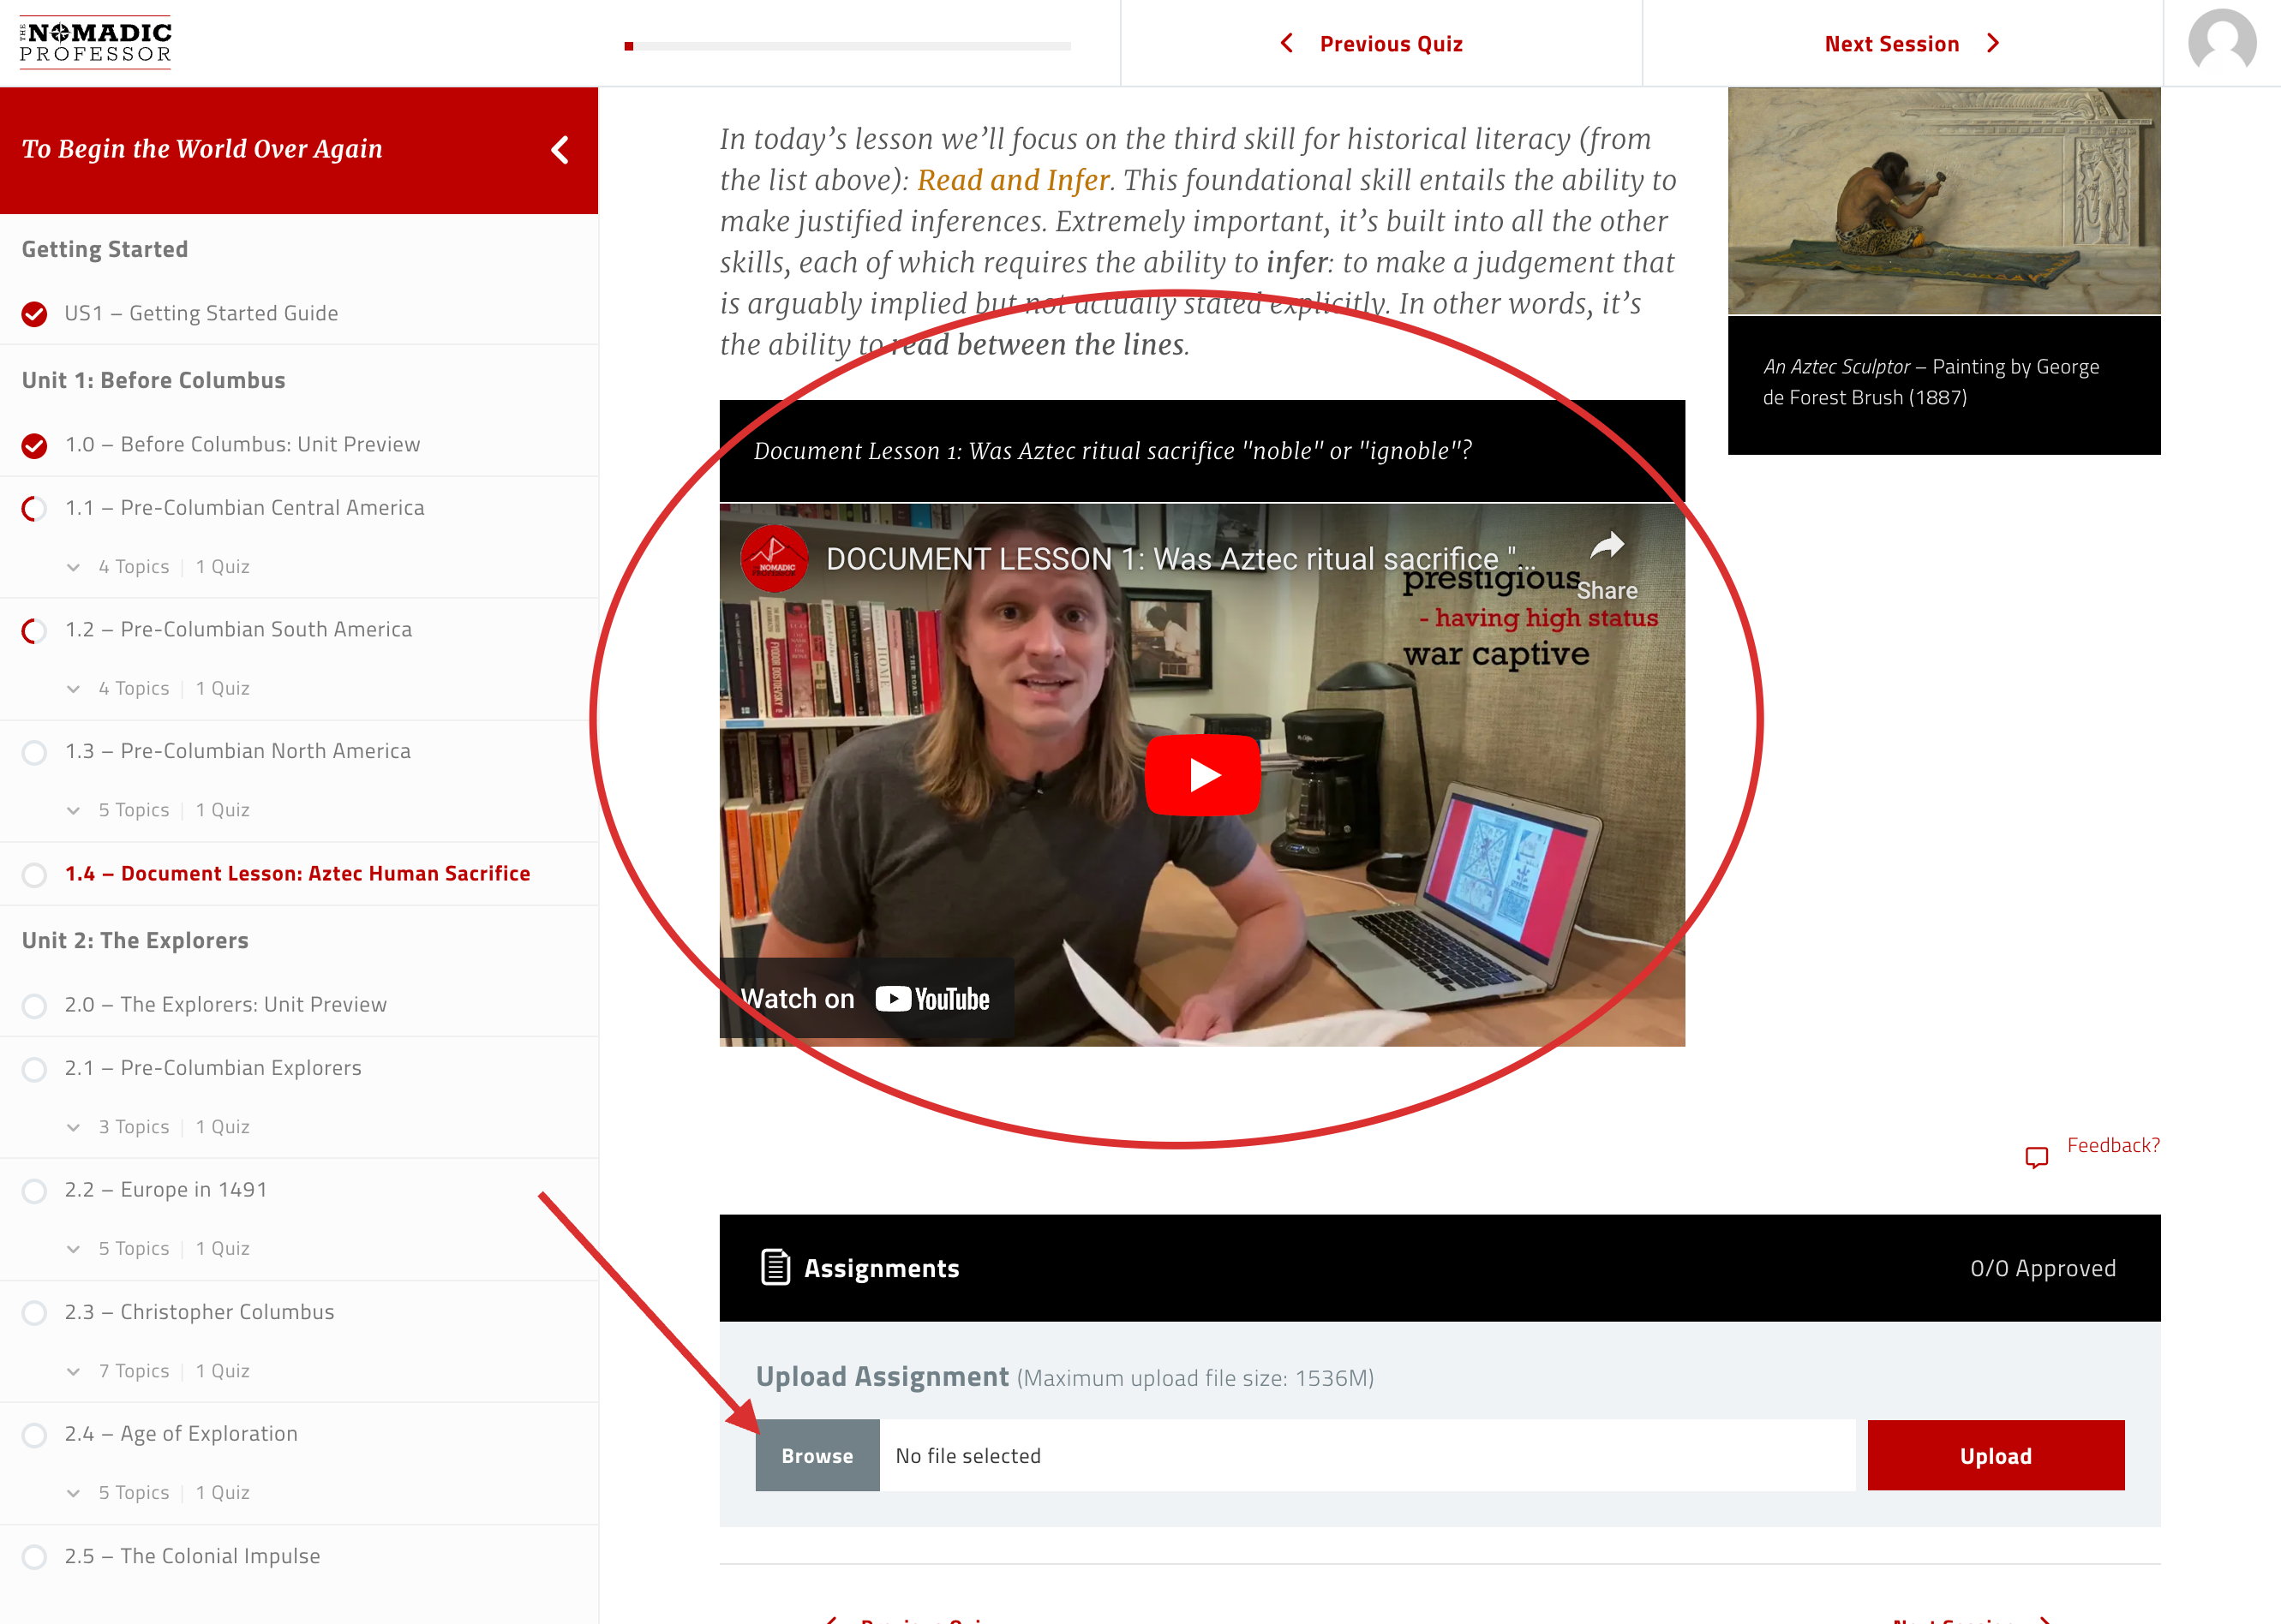Open lesson 2.3 Christopher Columbus

[x=199, y=1311]
